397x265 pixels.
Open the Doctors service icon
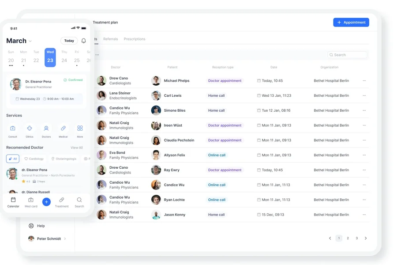[46, 129]
